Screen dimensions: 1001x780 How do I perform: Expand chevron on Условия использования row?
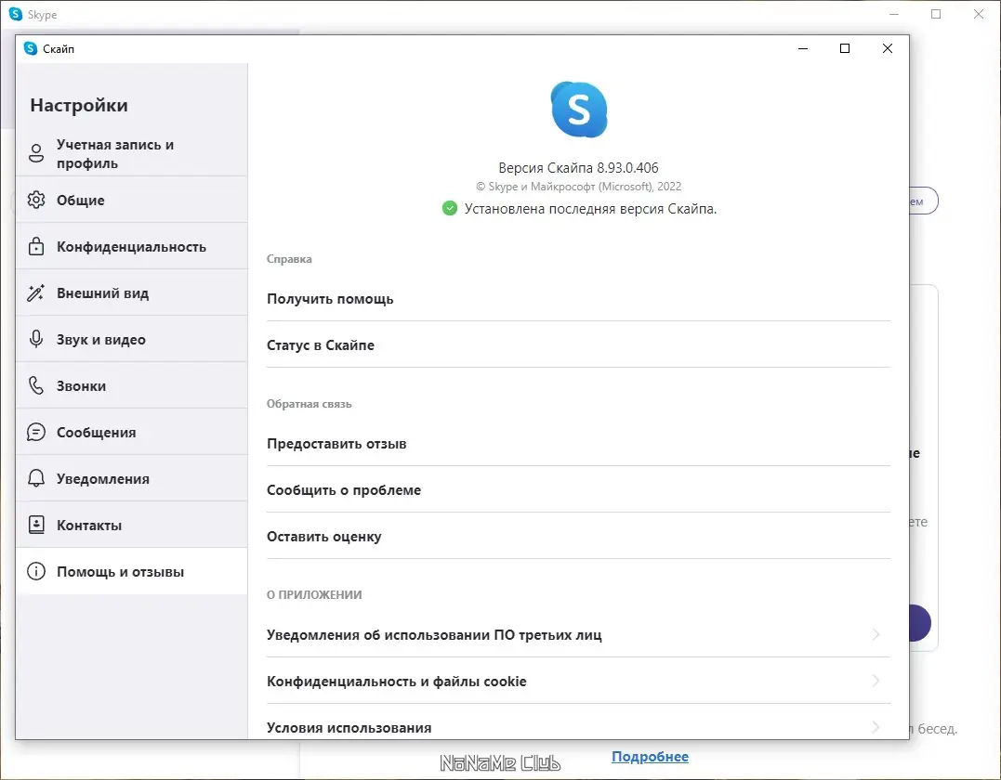tap(876, 726)
